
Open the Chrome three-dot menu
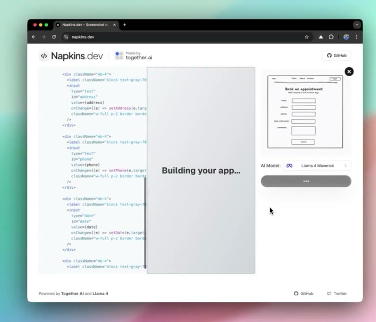tap(356, 37)
